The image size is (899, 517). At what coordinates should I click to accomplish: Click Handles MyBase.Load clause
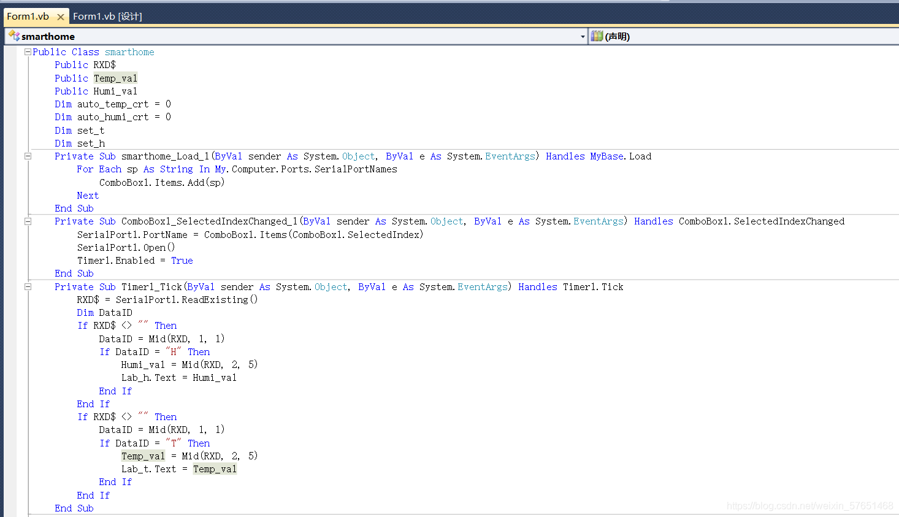point(599,156)
